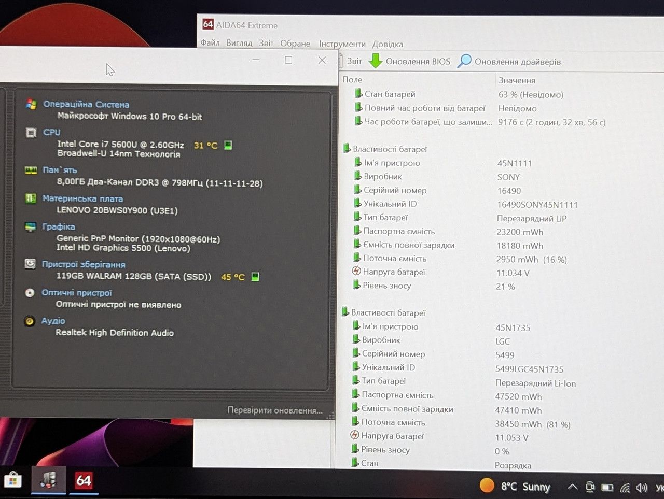Open the 8°C Sunny weather widget
Screen dimensions: 664x499
[515, 486]
